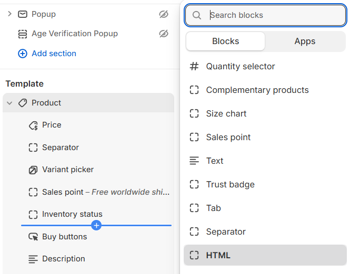
Task: Click the Price block tag icon
Action: 33,125
